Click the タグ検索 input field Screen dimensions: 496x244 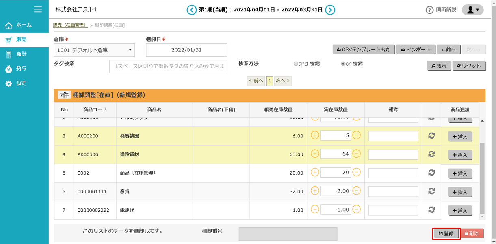click(x=168, y=66)
